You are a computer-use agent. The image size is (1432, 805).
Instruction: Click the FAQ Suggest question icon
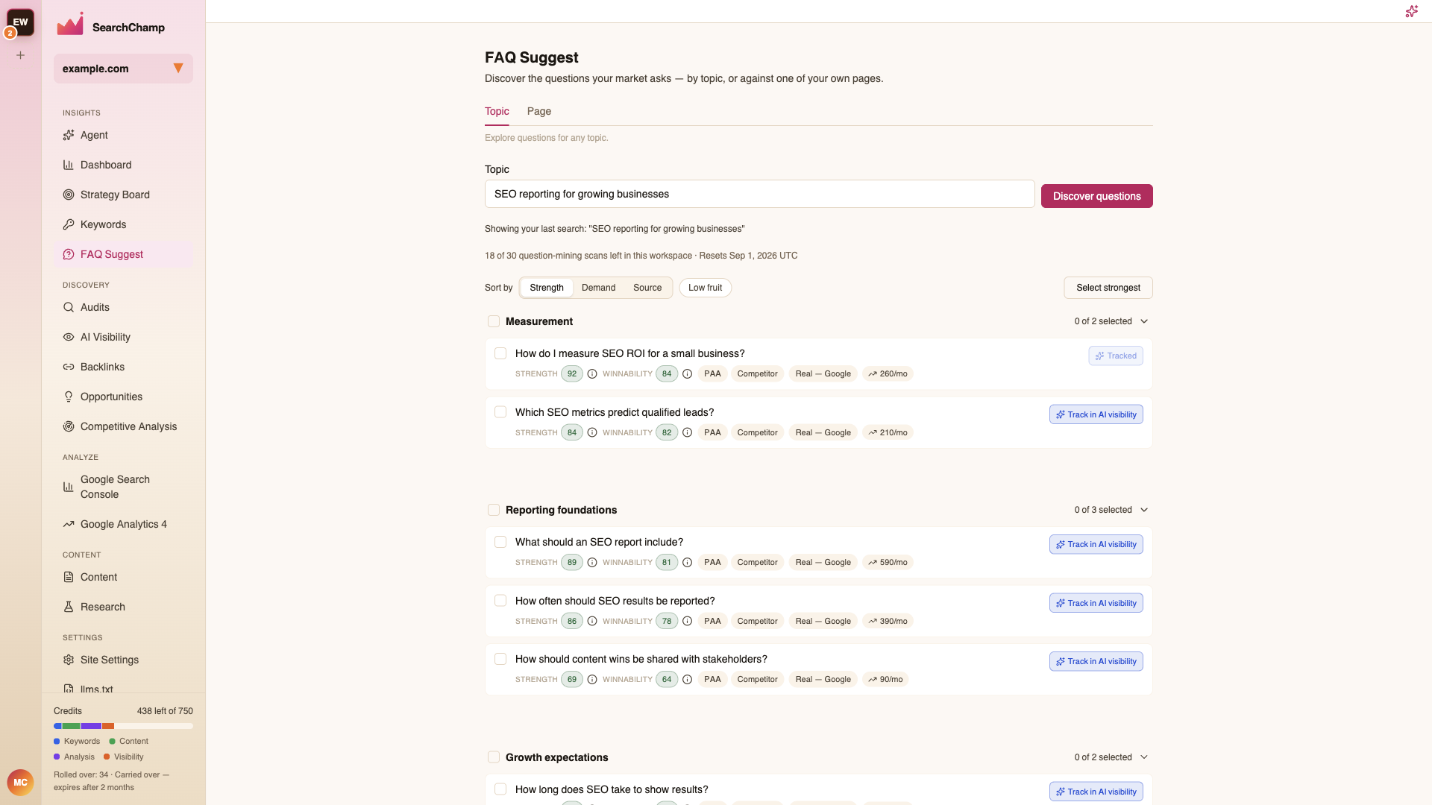tap(69, 254)
